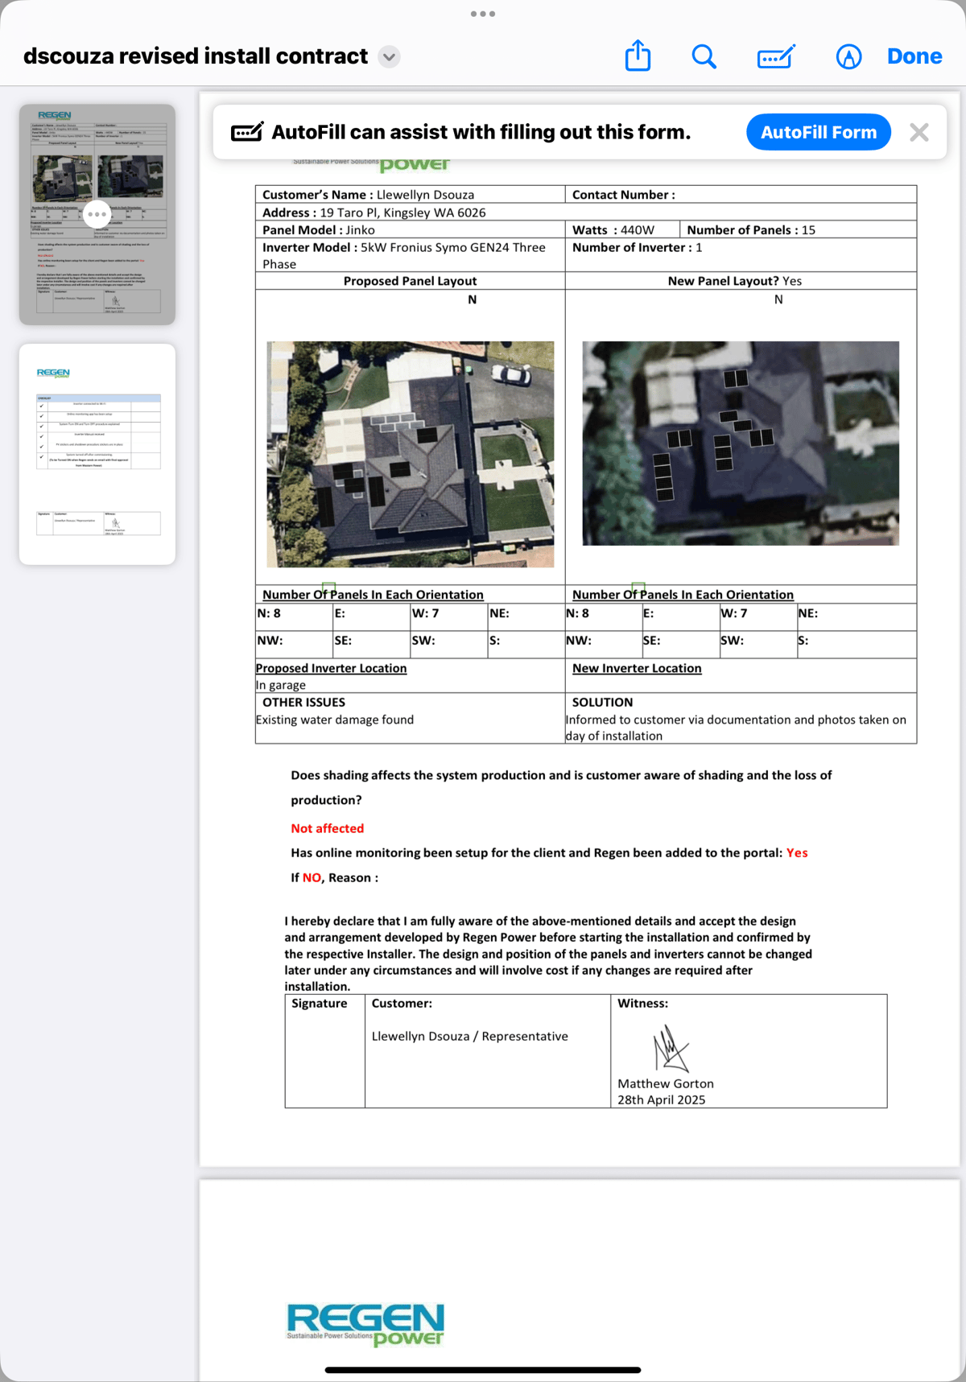This screenshot has height=1382, width=966.
Task: Click the right NE: orientation field
Action: pyautogui.click(x=857, y=617)
